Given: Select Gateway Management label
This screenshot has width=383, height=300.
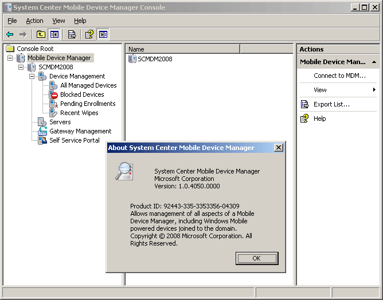Looking at the screenshot, I should click(80, 131).
